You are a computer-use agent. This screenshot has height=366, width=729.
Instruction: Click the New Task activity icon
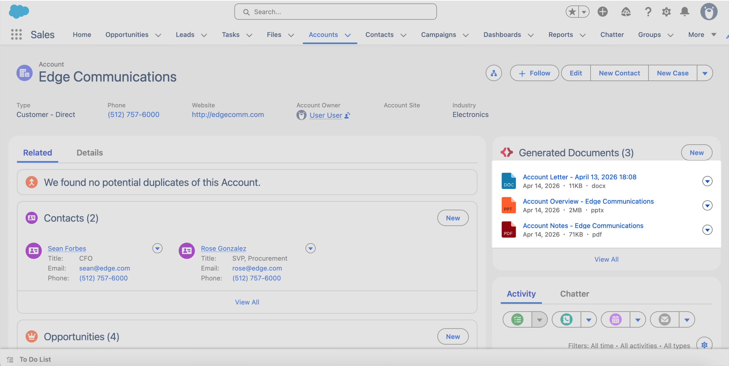click(x=517, y=320)
